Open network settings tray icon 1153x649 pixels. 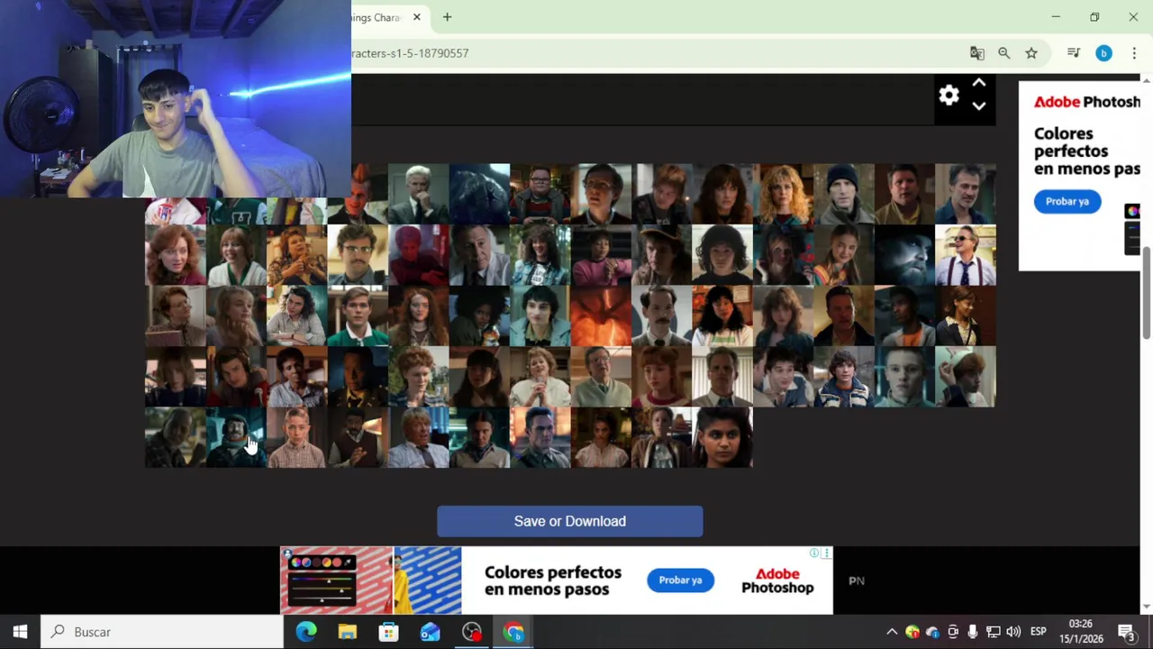click(x=994, y=632)
